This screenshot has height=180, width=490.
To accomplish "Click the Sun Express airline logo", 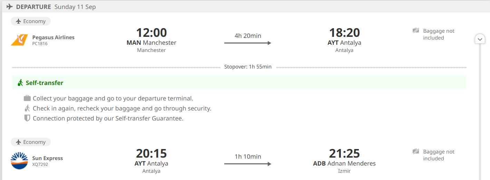I will pos(19,161).
